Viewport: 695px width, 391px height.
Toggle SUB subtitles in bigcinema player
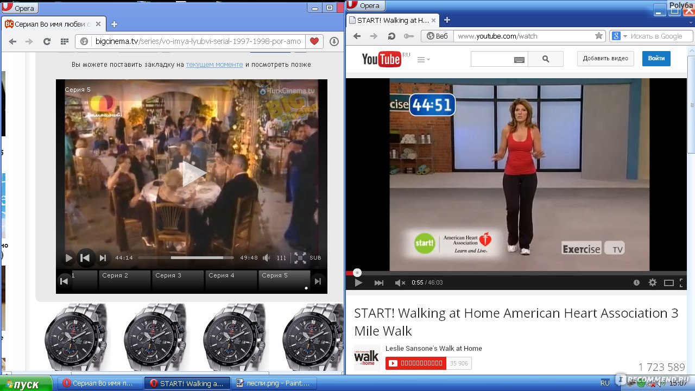click(315, 258)
